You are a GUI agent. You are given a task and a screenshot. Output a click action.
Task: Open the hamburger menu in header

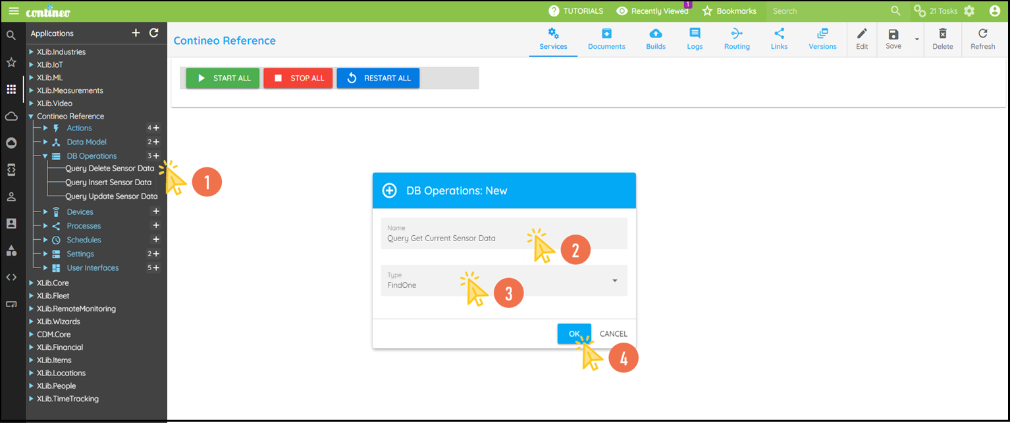(13, 11)
